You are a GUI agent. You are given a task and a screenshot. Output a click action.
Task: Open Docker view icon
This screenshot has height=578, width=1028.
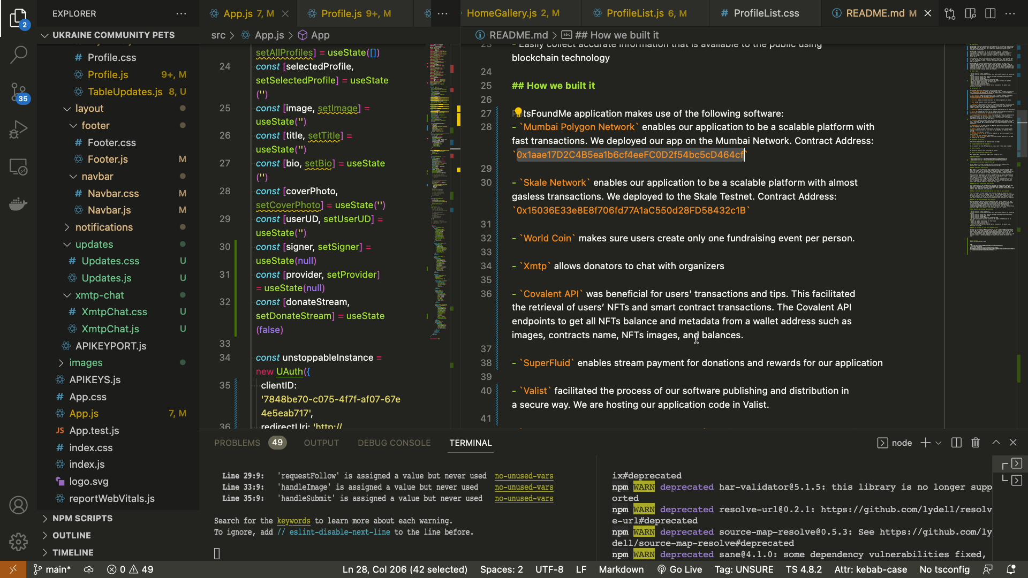click(x=18, y=204)
